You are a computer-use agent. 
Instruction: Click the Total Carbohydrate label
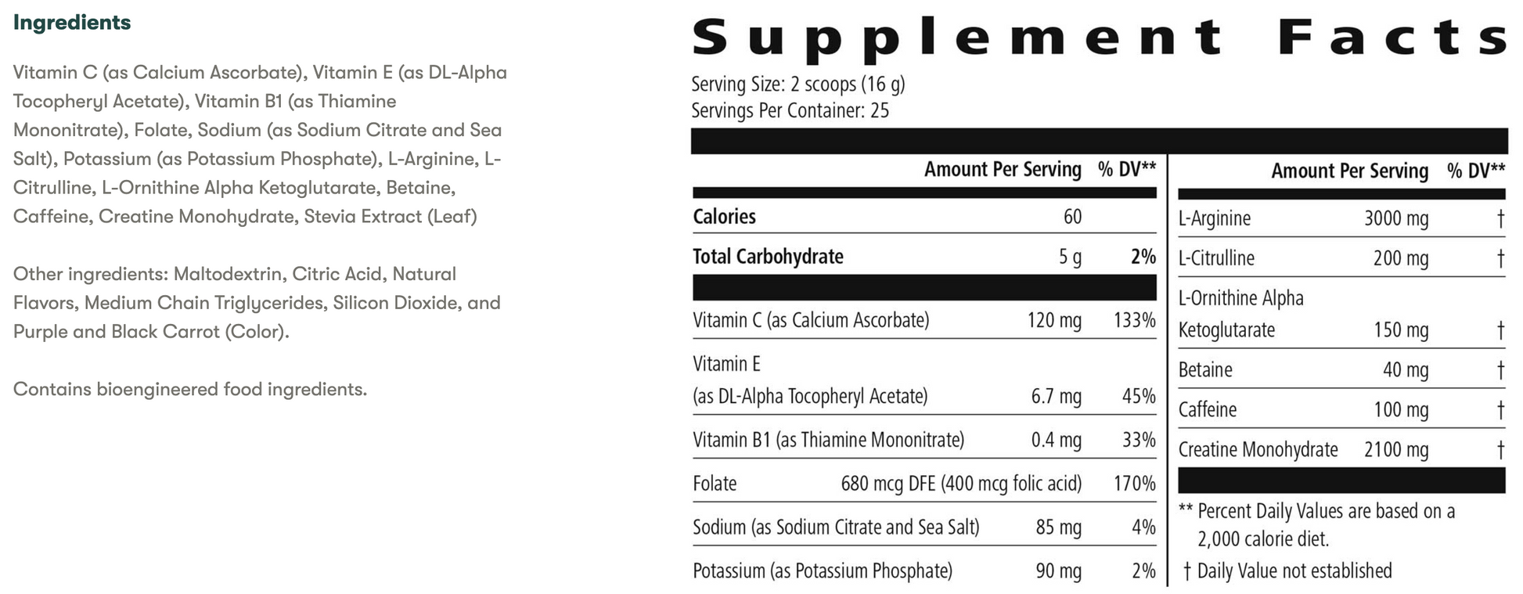[768, 257]
